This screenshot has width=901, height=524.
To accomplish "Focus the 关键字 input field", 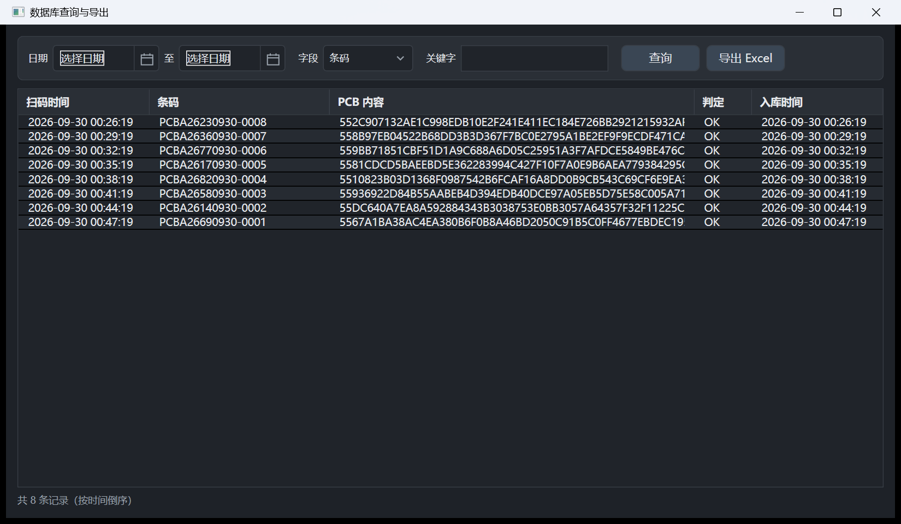I will [534, 58].
